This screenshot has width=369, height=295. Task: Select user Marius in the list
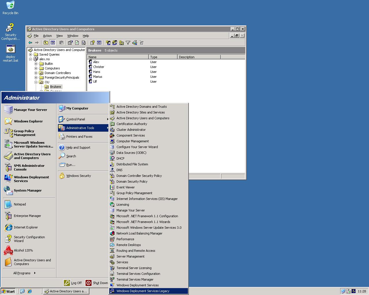[97, 77]
